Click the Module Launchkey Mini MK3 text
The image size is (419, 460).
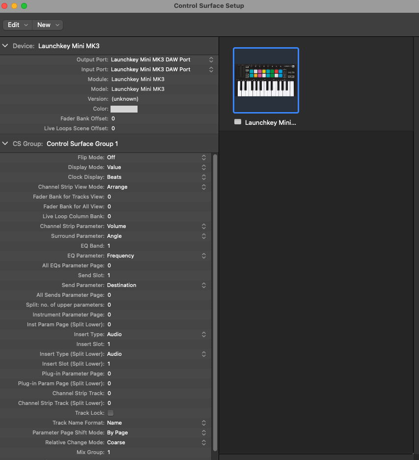point(138,79)
